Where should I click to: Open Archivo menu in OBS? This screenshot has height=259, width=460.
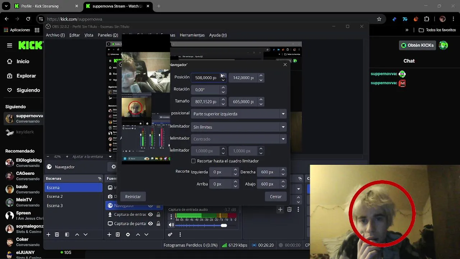tap(55, 35)
